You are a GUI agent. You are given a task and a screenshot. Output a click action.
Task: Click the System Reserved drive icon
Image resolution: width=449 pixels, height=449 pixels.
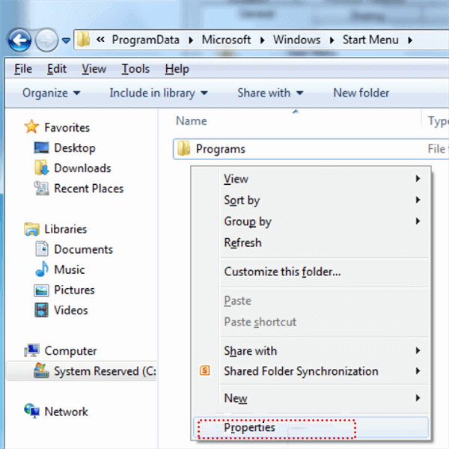pos(41,370)
